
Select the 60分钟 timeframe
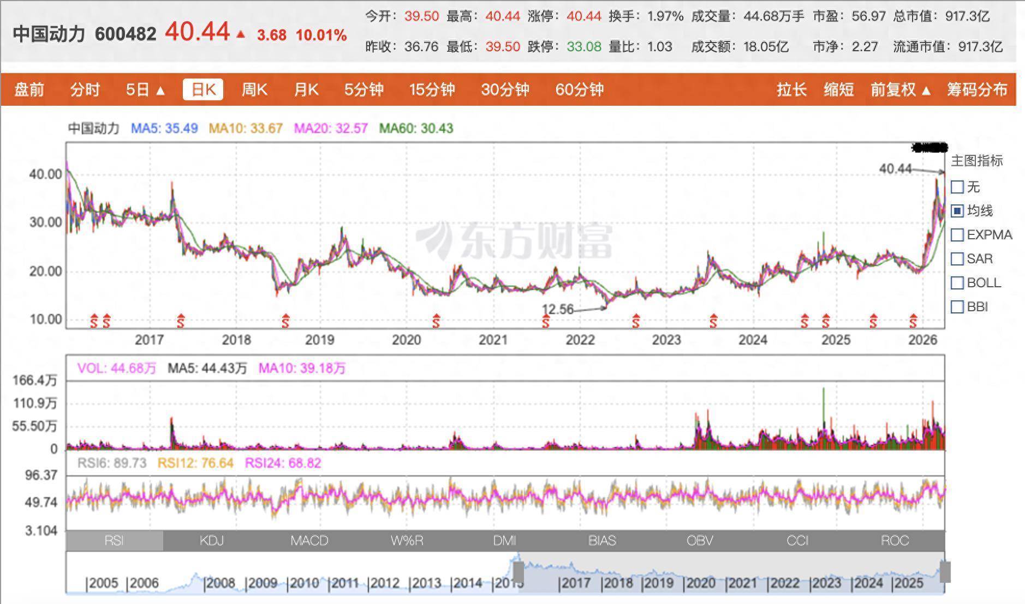point(579,90)
